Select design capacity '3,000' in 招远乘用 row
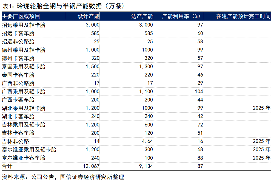Screen dimensions: 271x182 (93, 25)
